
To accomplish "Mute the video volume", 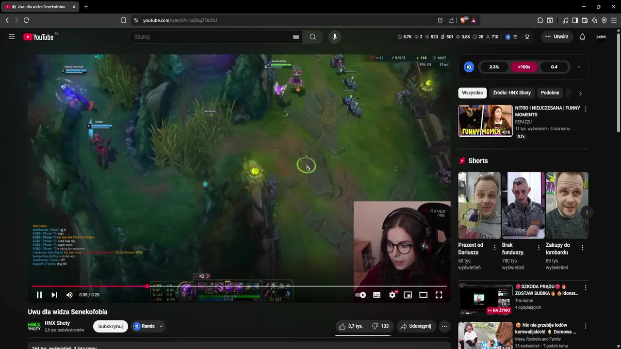I will point(69,295).
